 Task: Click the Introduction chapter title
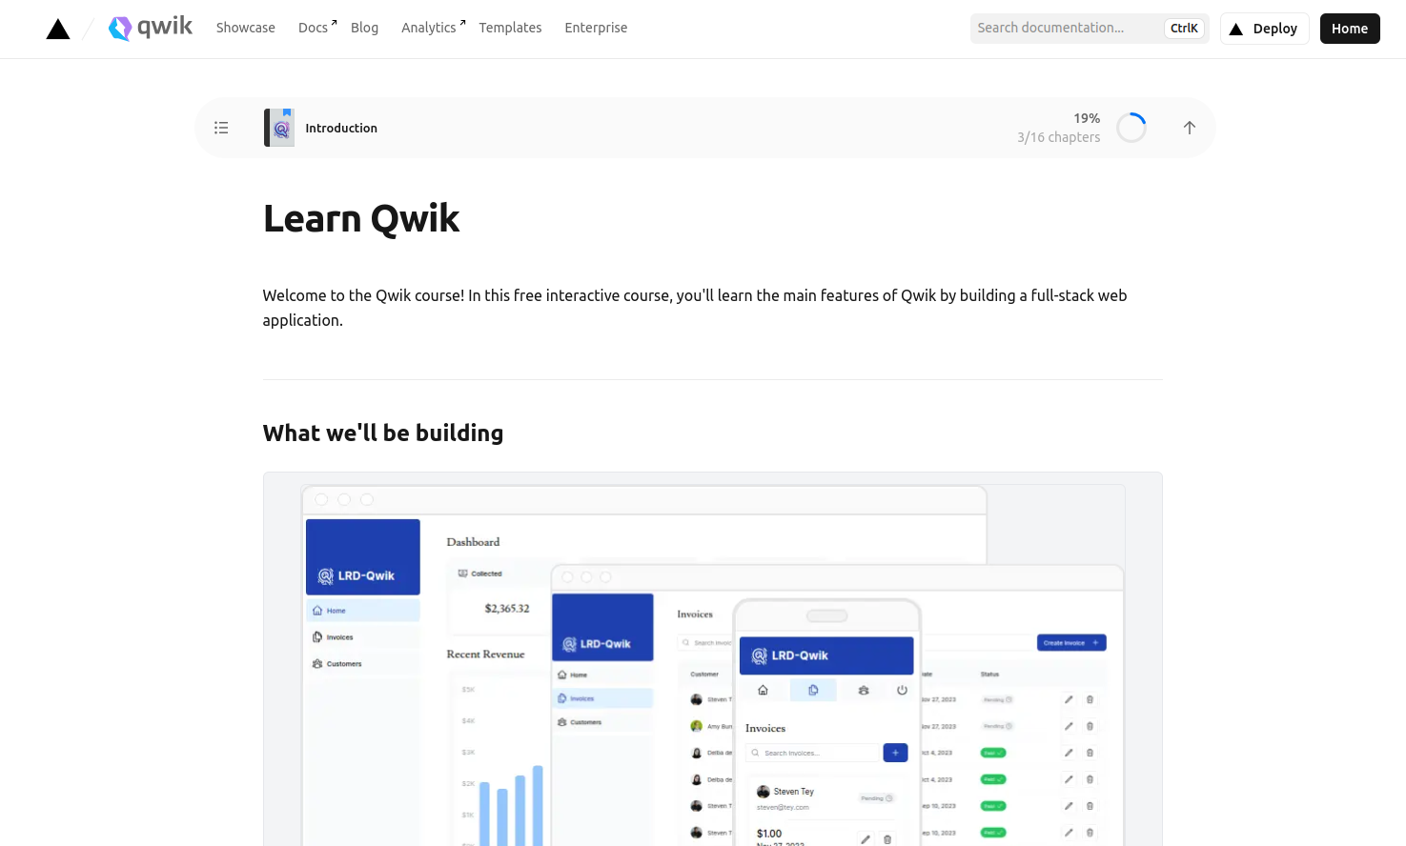(x=341, y=128)
